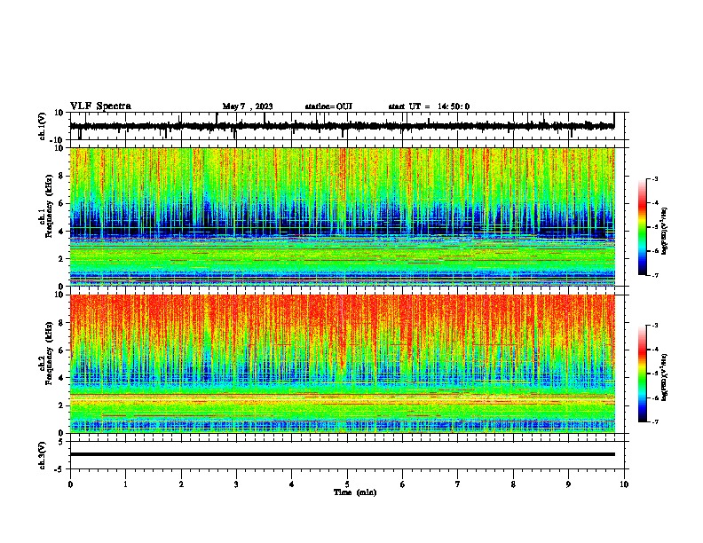The height and width of the screenshot is (543, 703).
Task: Click the "-7" label on the upper color bar
Action: tap(655, 275)
